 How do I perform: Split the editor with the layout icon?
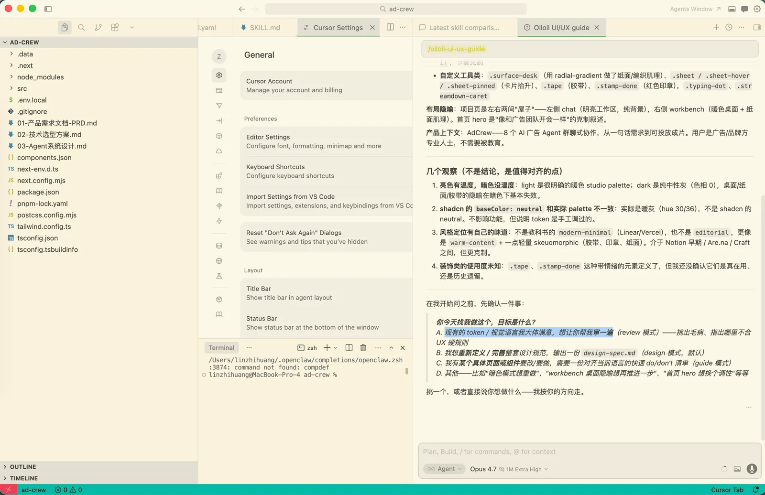pos(390,27)
